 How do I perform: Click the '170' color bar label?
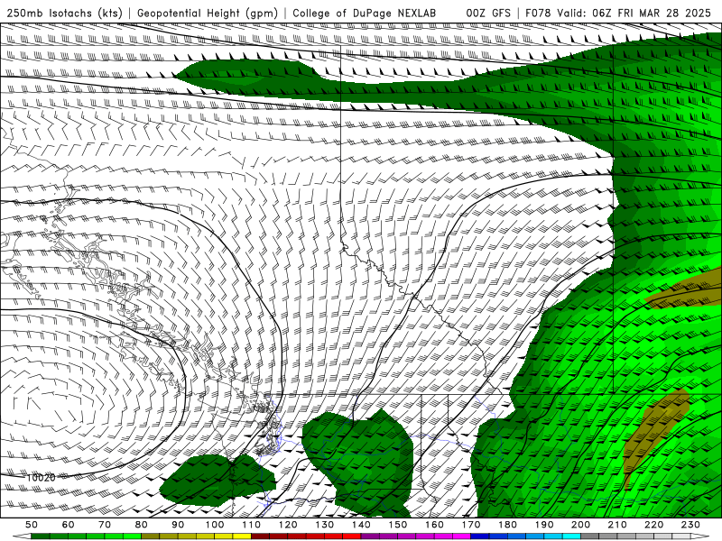(x=471, y=525)
